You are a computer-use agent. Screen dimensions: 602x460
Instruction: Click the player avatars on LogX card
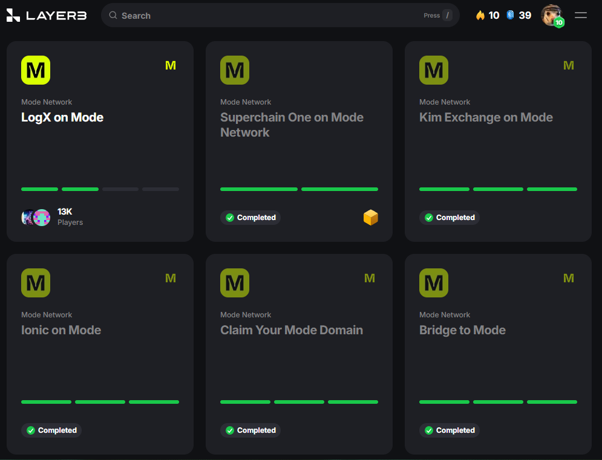click(x=36, y=218)
